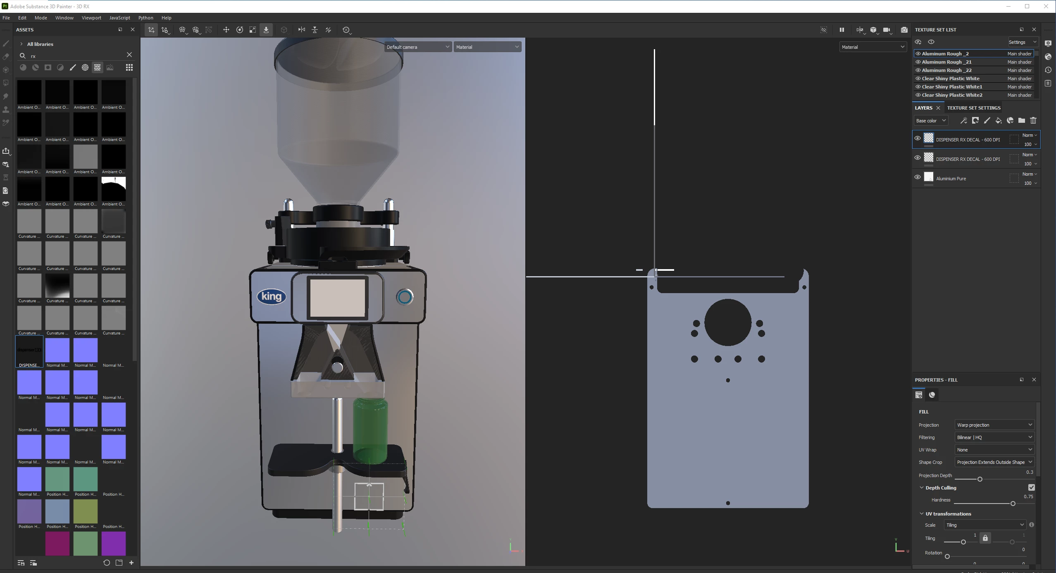Click the mirror horizontally icon in toolbar
Viewport: 1056px width, 573px height.
(x=301, y=30)
